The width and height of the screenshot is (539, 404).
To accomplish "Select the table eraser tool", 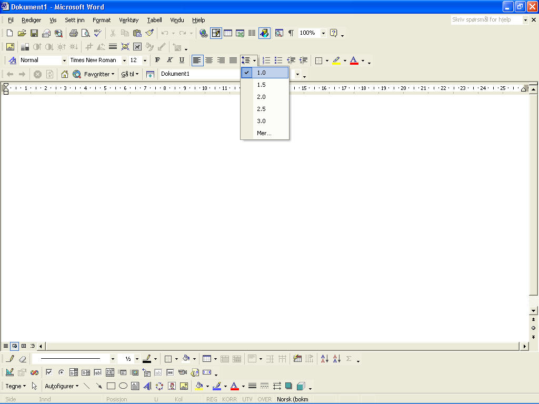I will tap(23, 359).
